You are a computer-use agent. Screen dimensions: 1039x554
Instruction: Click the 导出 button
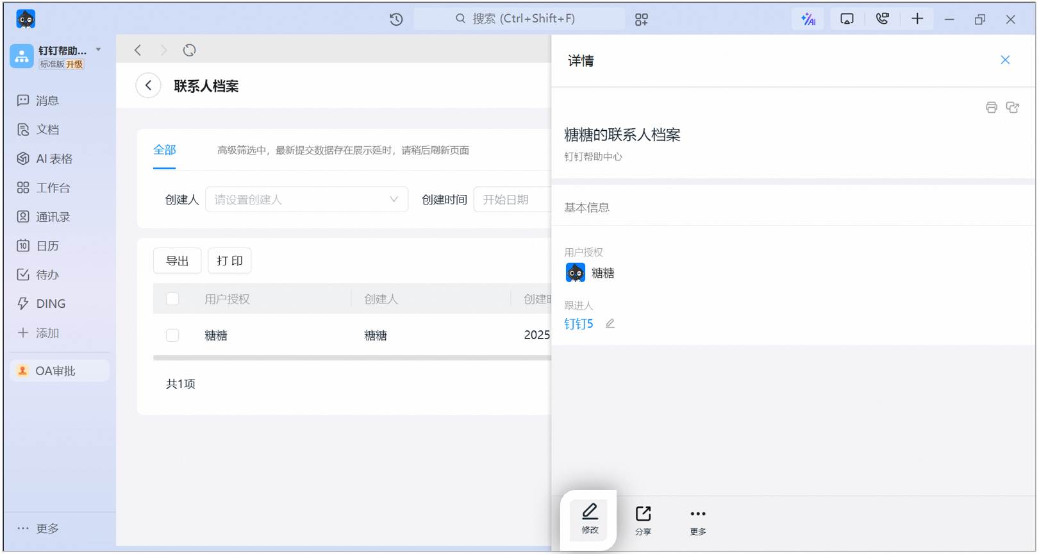pyautogui.click(x=178, y=261)
